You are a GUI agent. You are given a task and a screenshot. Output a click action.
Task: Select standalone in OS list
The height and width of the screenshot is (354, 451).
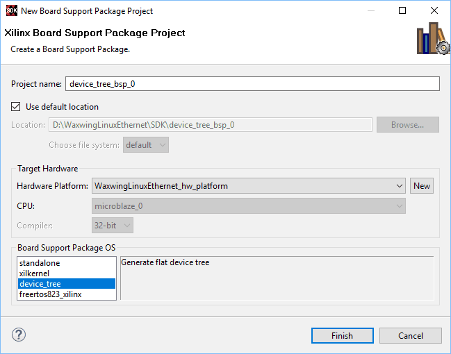tap(40, 263)
